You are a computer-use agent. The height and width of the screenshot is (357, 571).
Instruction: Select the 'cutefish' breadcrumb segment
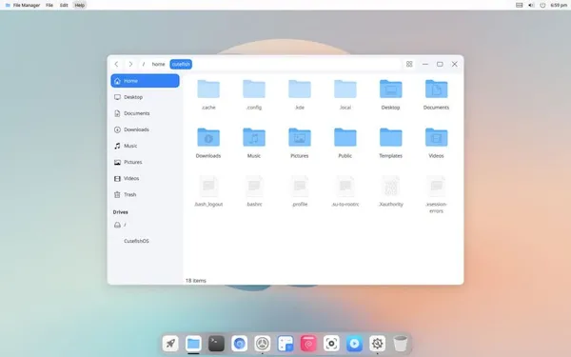(181, 64)
